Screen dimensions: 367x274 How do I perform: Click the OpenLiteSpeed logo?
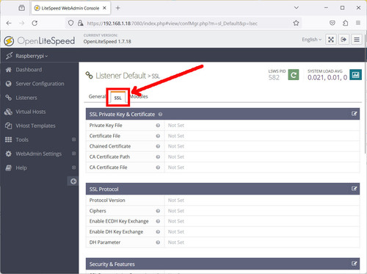(40, 41)
